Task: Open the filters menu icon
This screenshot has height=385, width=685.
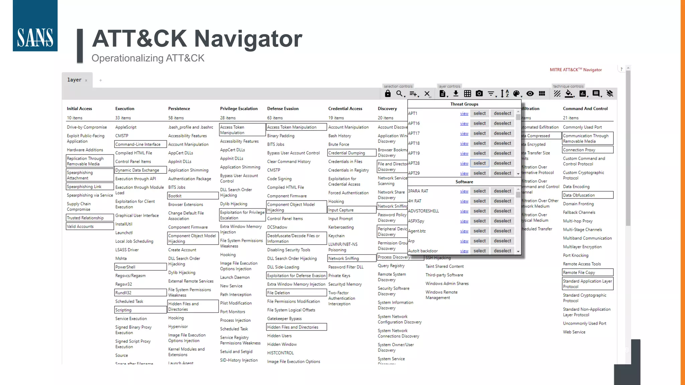Action: click(491, 94)
